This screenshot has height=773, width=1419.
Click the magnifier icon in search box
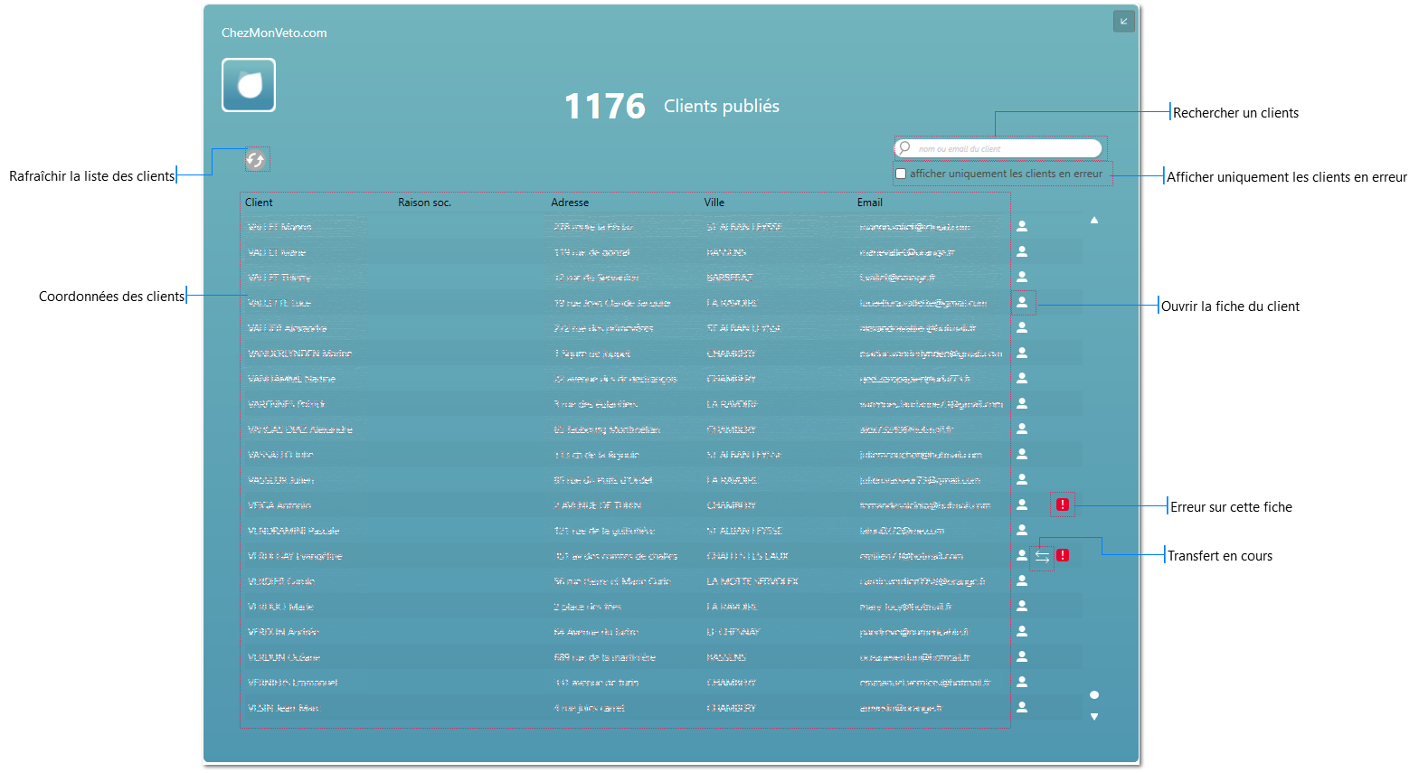click(904, 148)
